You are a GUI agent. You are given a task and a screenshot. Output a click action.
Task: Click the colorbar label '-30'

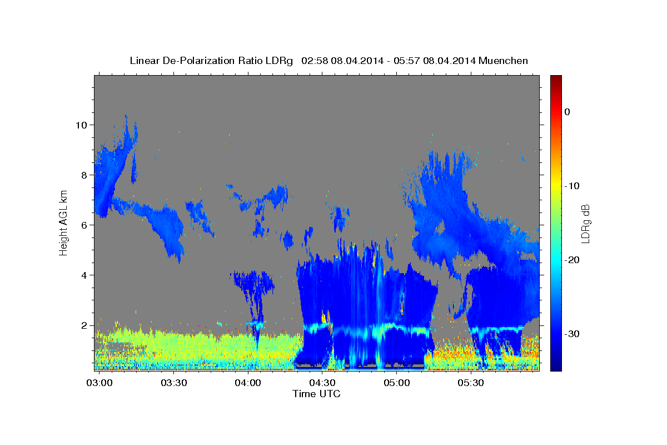pyautogui.click(x=572, y=334)
